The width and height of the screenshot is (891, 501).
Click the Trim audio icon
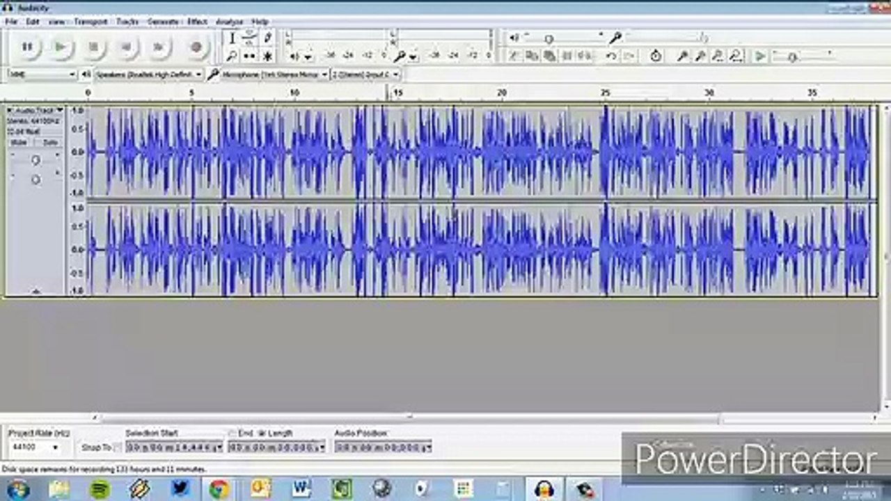(x=567, y=56)
